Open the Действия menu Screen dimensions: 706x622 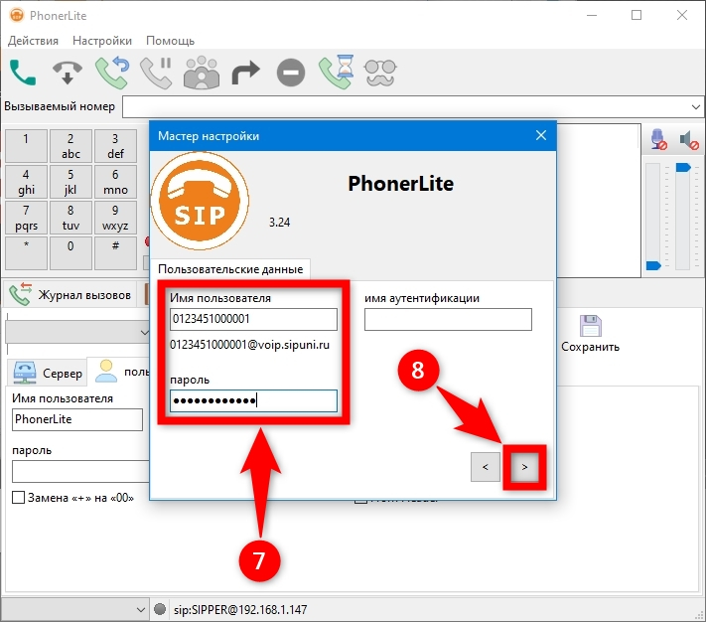[x=34, y=41]
